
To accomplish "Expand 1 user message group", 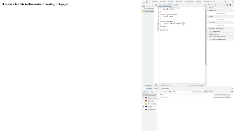I will (x=150, y=98).
